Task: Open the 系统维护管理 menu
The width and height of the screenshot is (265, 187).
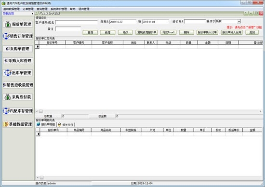Action: (59, 9)
